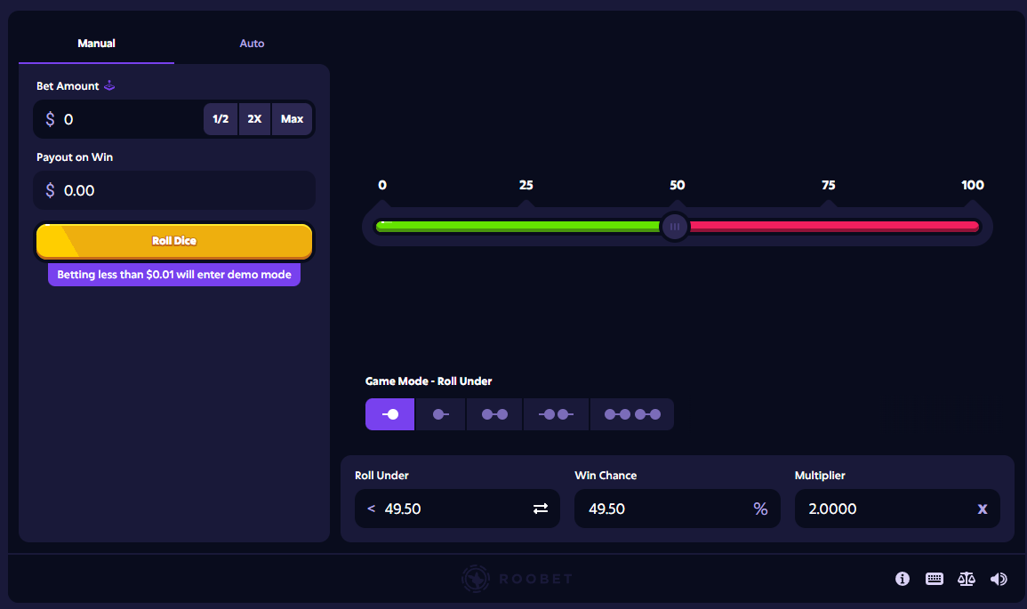
Task: Click the 100 slider scale label
Action: click(x=973, y=185)
